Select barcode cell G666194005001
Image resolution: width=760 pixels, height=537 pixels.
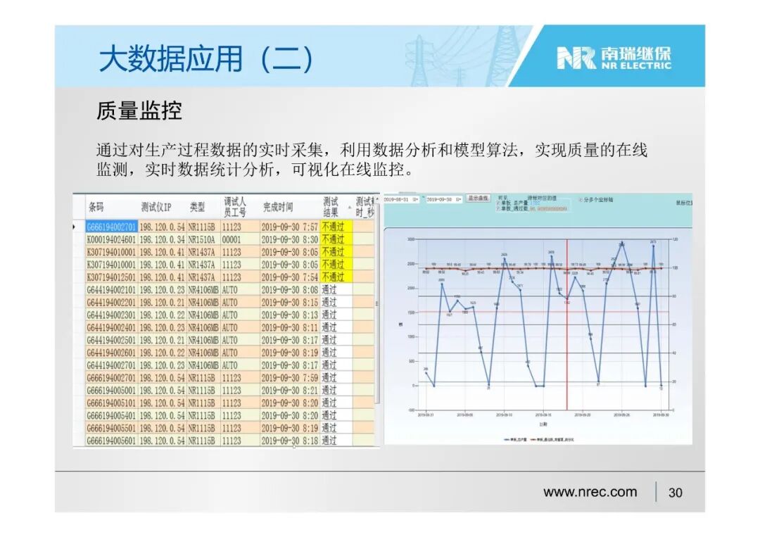point(111,391)
